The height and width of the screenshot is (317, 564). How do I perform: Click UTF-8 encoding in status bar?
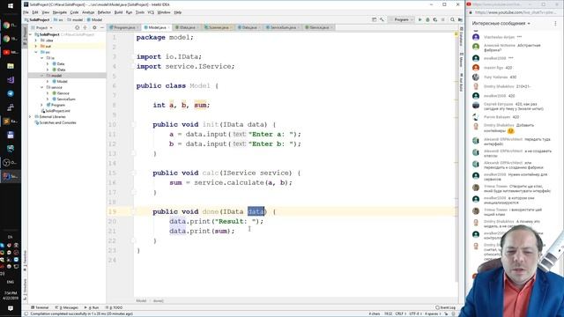(414, 313)
